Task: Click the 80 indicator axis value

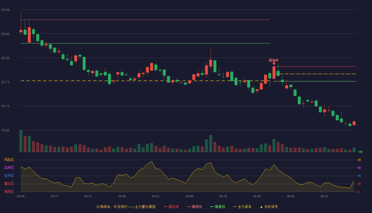Action: click(359, 160)
